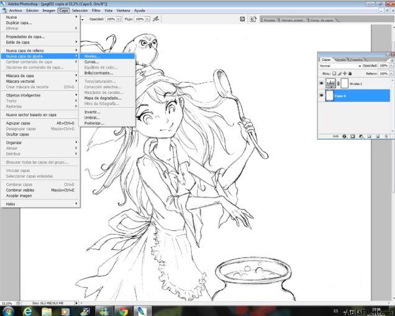Click new adjustment layer icon at panel bottom
Viewport: 395px width, 316px height.
click(361, 136)
